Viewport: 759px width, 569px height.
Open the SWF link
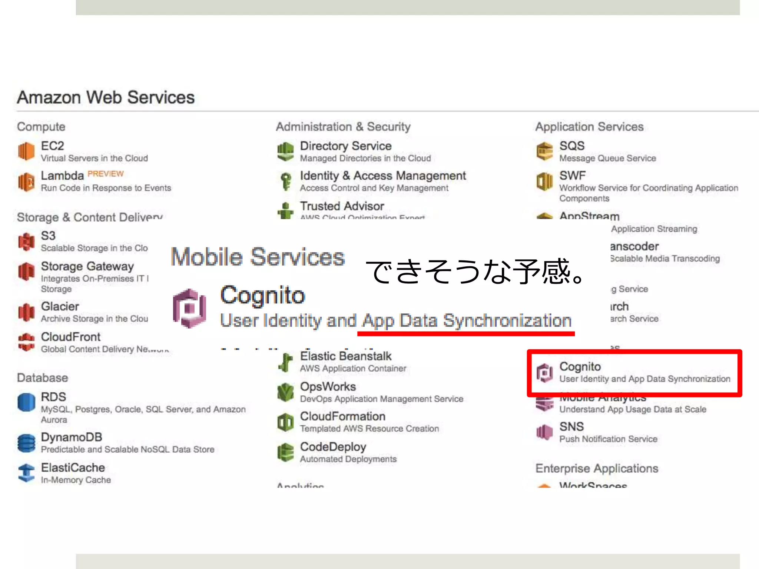pyautogui.click(x=572, y=176)
